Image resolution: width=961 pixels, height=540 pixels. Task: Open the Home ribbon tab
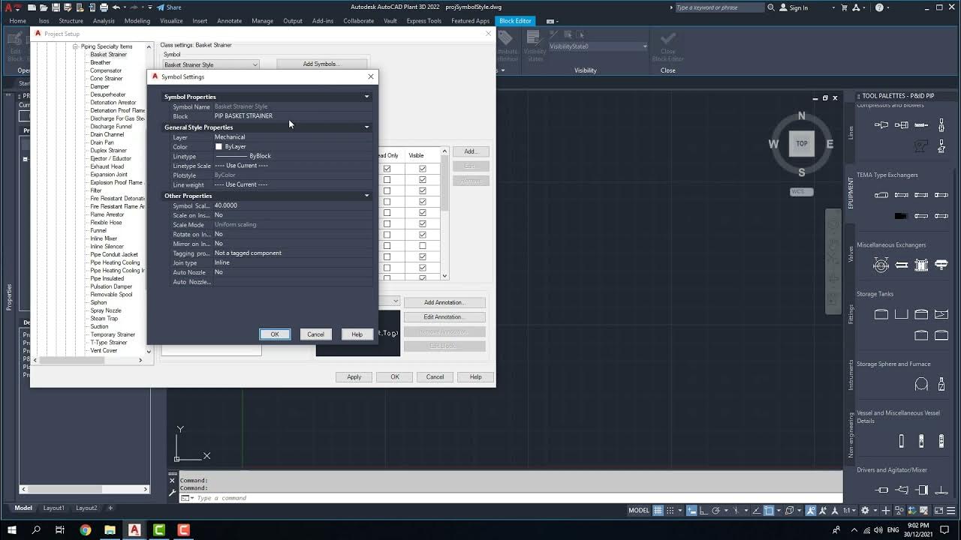[17, 21]
